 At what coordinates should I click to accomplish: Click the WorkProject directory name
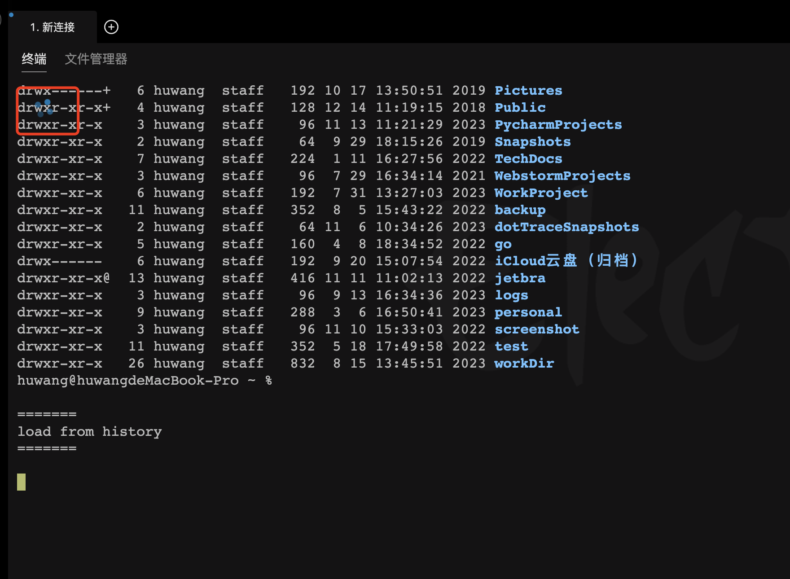pyautogui.click(x=541, y=193)
